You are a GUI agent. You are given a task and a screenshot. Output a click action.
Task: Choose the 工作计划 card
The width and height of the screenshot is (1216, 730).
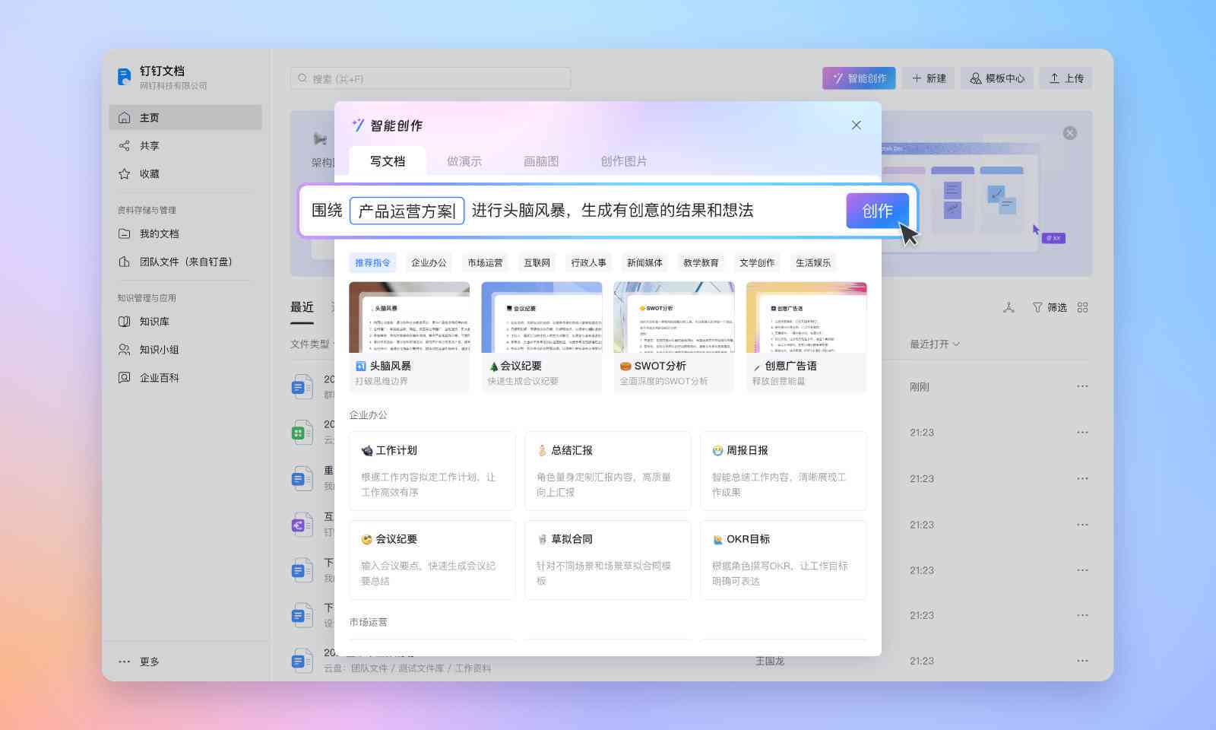tap(432, 471)
